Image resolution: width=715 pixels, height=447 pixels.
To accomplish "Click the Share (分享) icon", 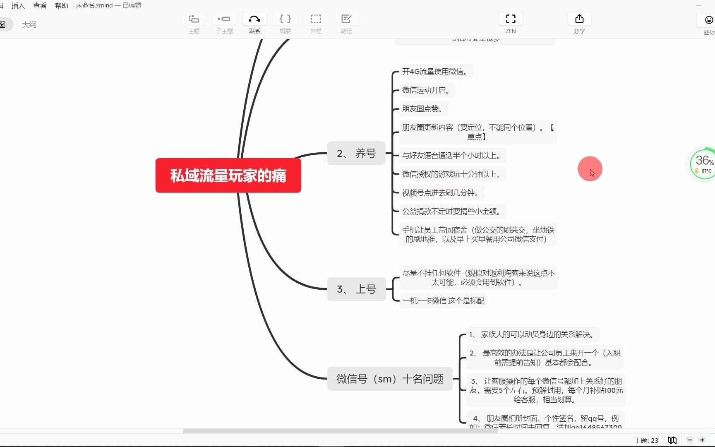I will [x=579, y=19].
